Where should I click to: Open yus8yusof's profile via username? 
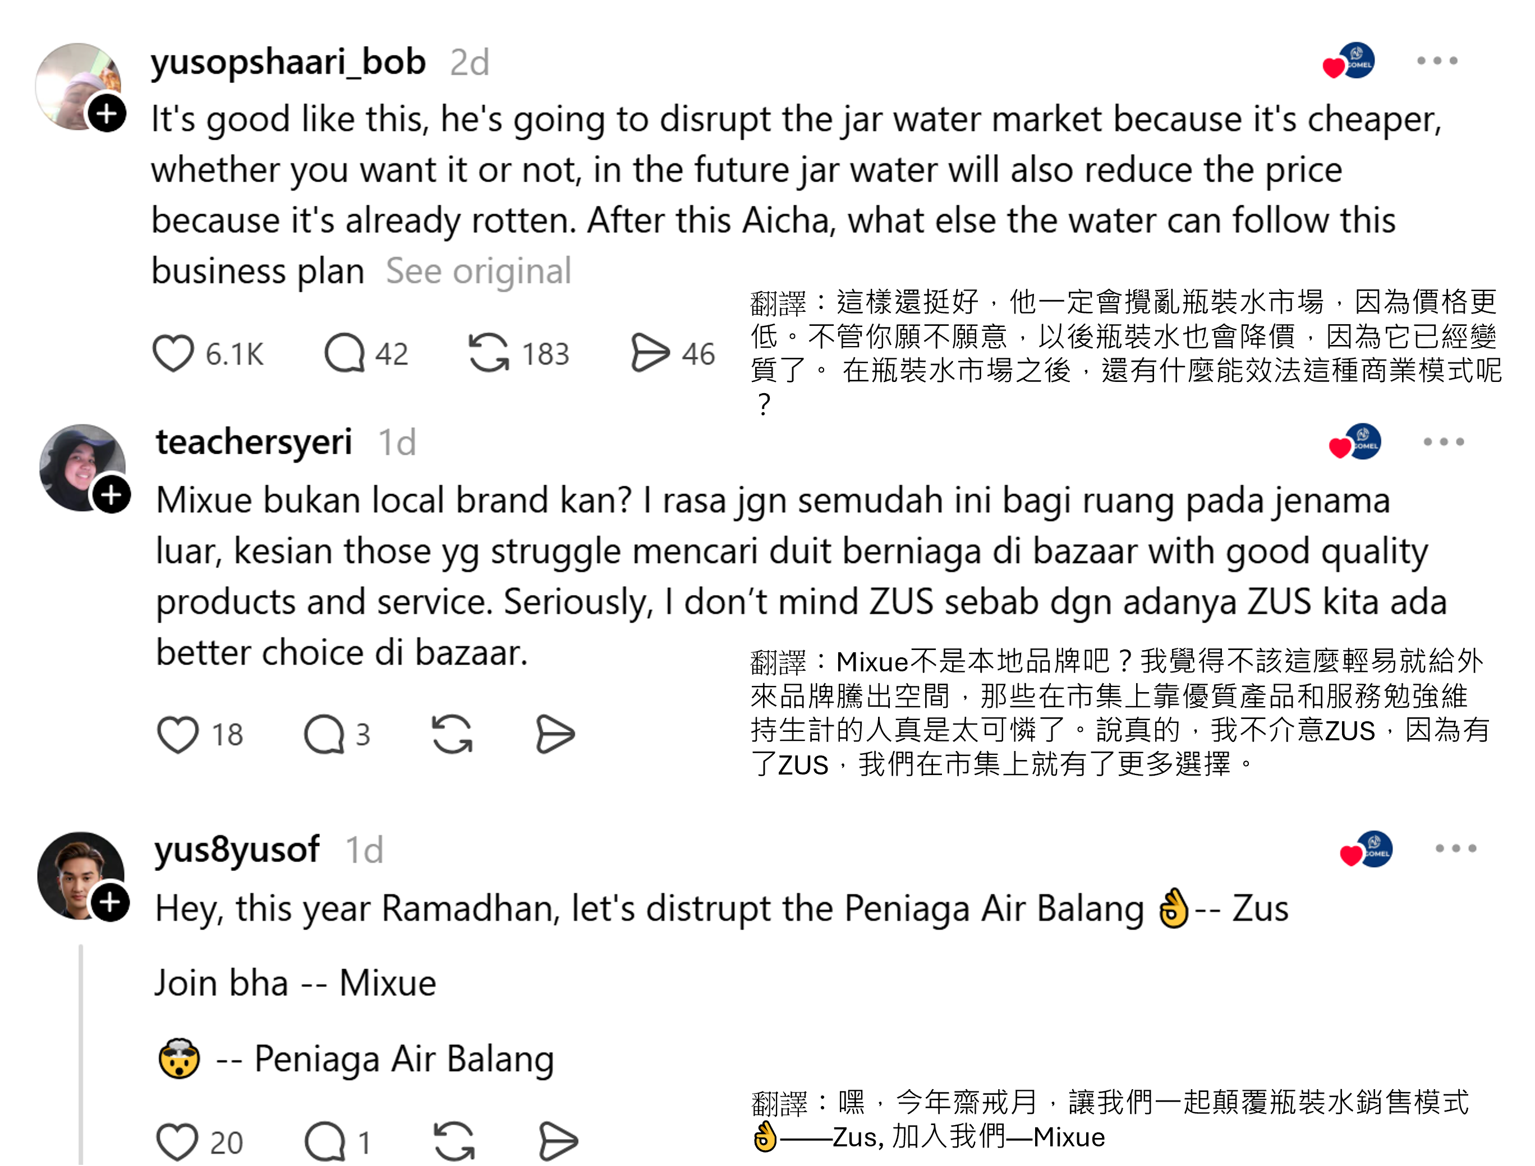click(x=237, y=850)
